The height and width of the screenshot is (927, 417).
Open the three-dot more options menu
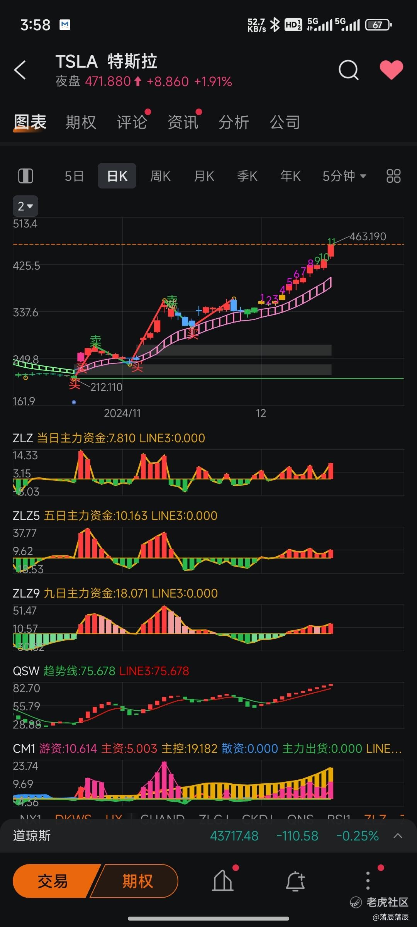pos(368,881)
